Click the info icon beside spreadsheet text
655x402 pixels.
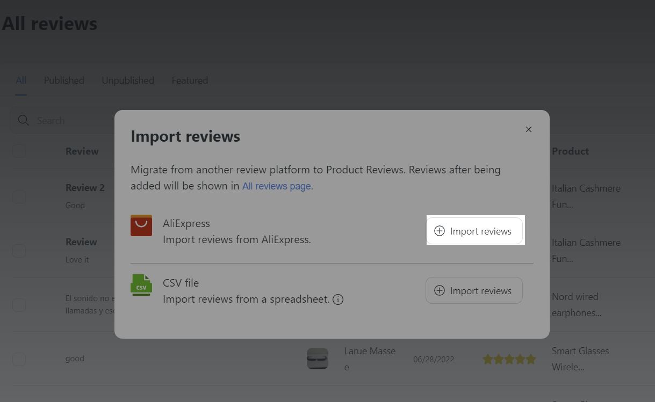338,299
